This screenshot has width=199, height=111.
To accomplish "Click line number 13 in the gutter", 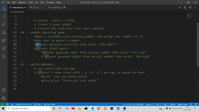I will tap(15, 44).
